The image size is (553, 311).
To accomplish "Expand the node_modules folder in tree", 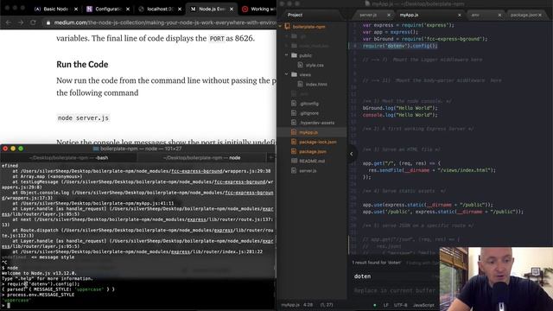I will tap(286, 46).
